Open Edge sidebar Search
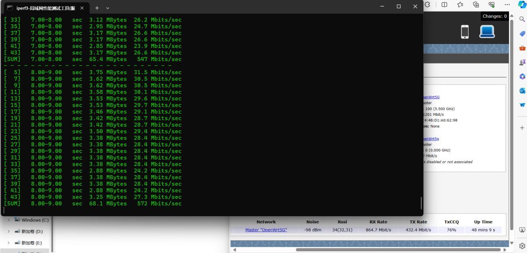The image size is (527, 253). (x=522, y=19)
